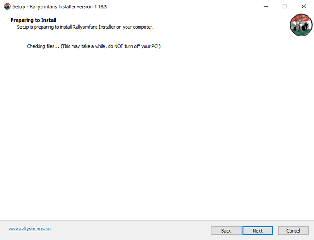
Task: Click the 'do NOT turn off your PC' warning
Action: click(x=134, y=46)
